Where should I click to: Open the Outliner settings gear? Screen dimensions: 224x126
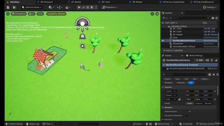217,18
